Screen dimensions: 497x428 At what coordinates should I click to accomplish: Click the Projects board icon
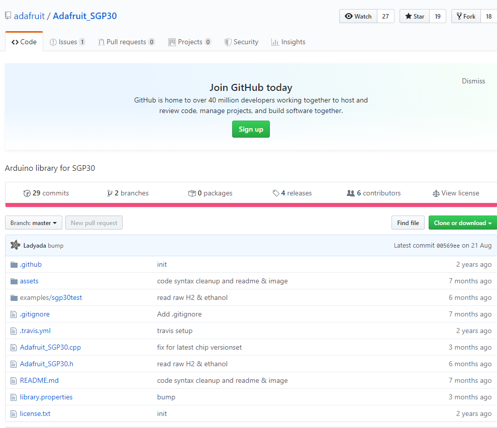click(x=172, y=42)
